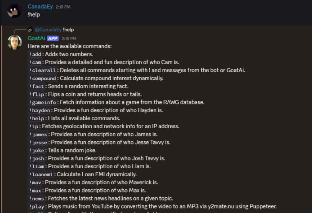Click the !play command code tag

click(x=37, y=206)
